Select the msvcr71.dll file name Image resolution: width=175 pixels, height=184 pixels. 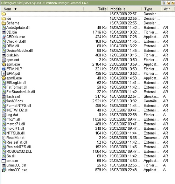click(15, 129)
